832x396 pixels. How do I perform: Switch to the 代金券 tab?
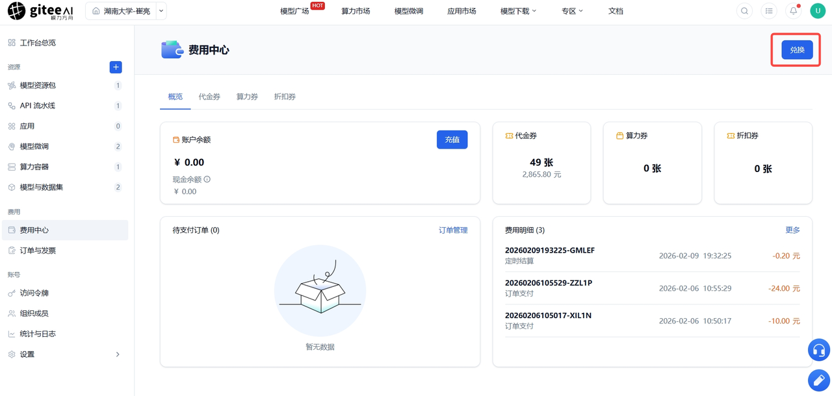(x=209, y=97)
